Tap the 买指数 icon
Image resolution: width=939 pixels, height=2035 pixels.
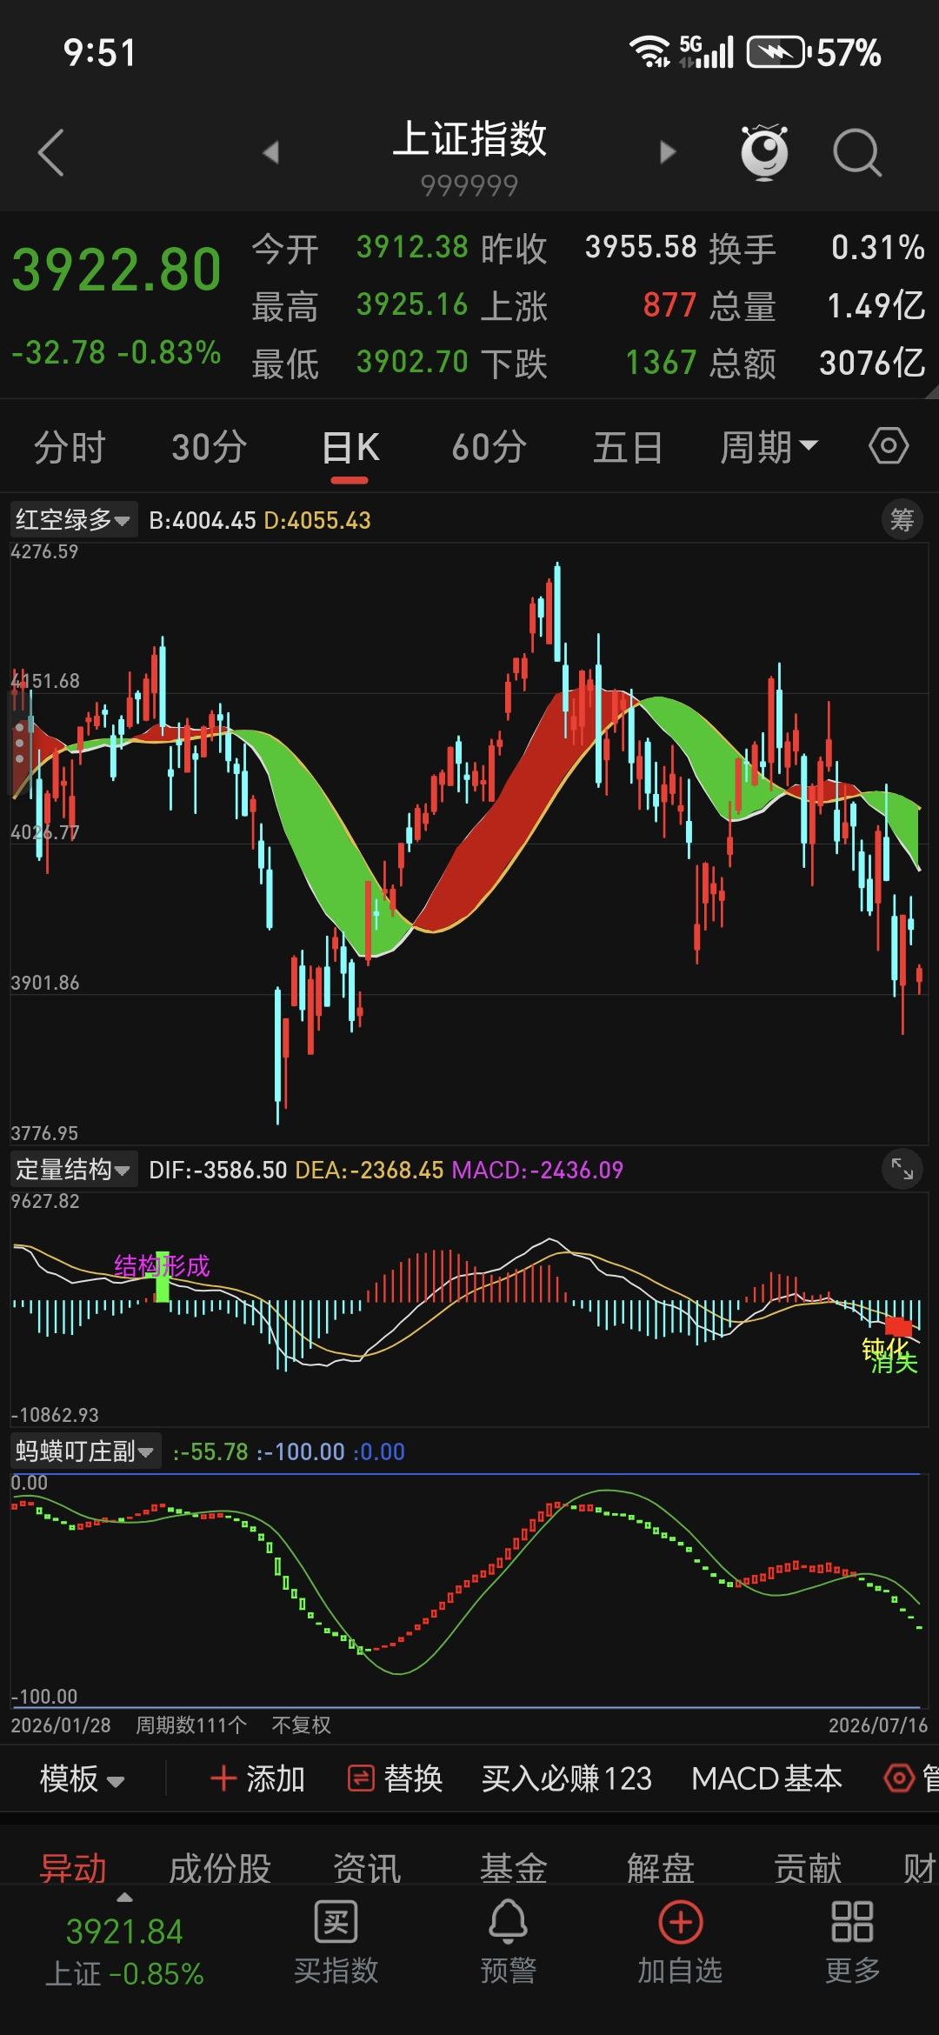(x=336, y=1942)
